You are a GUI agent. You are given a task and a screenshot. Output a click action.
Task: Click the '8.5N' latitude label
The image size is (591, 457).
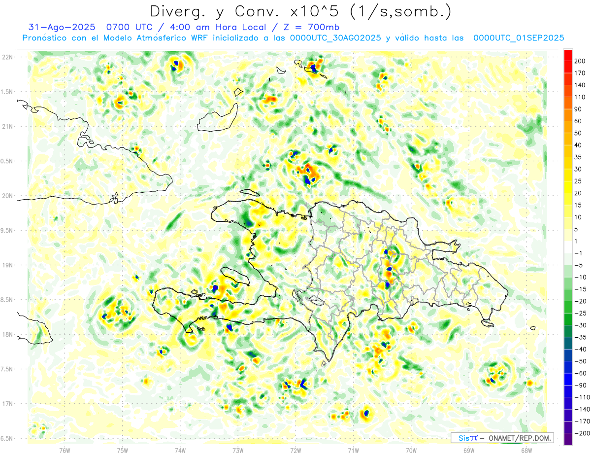tap(7, 300)
